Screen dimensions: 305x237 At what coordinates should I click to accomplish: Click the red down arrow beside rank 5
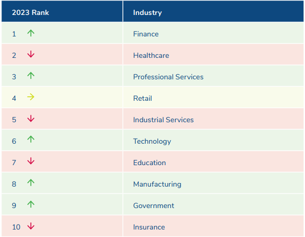(30, 119)
